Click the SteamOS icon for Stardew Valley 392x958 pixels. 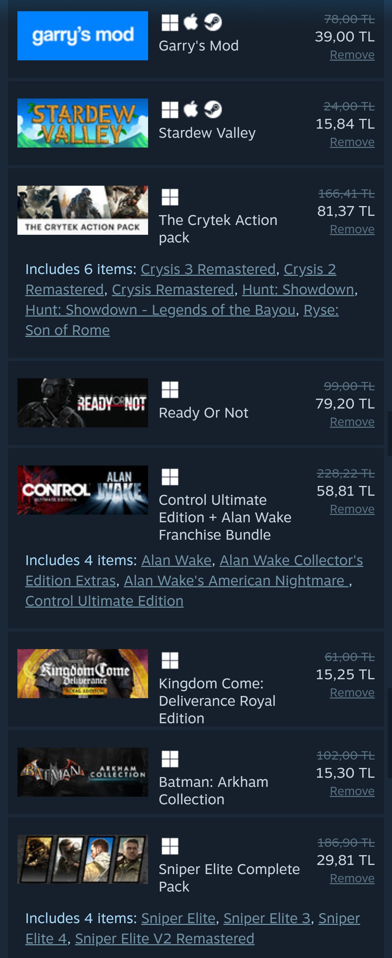(213, 110)
